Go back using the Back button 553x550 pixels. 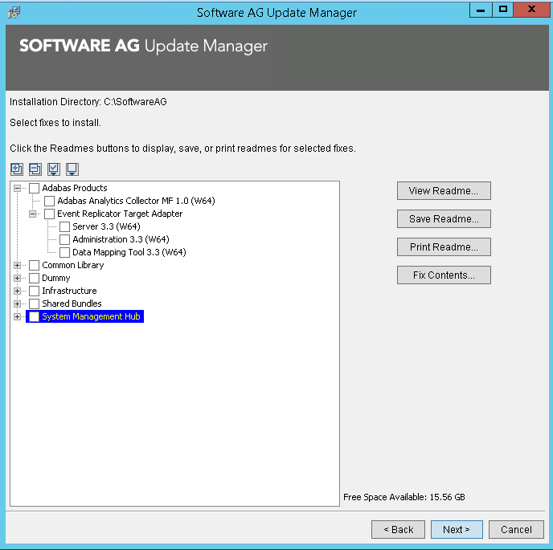pos(398,530)
